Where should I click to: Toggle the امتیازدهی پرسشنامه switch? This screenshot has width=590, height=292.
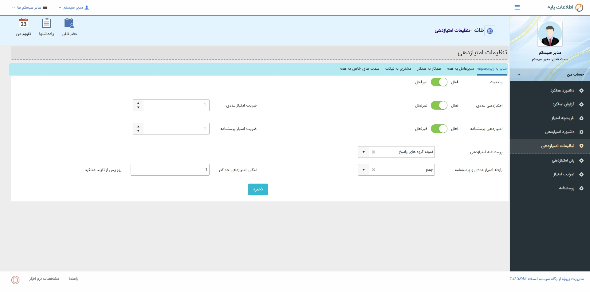pos(439,129)
